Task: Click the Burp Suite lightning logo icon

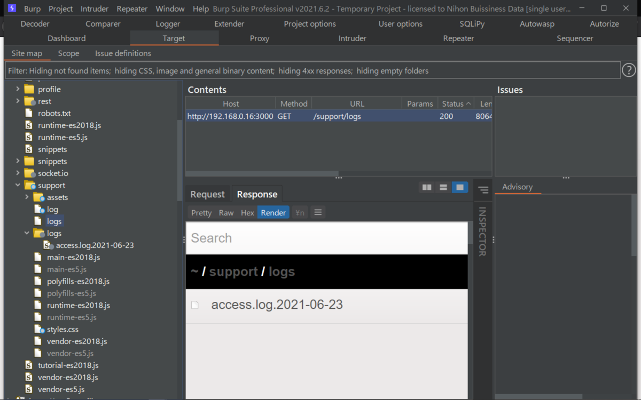Action: [12, 9]
